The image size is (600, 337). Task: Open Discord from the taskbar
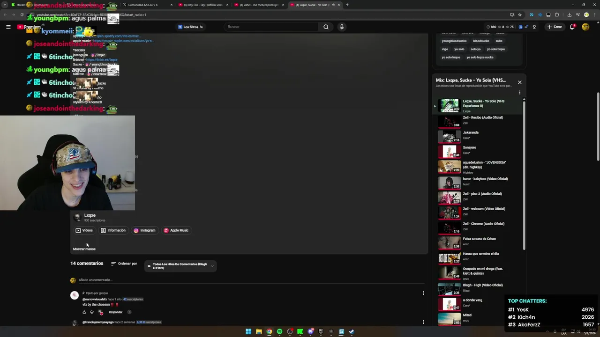[x=310, y=332]
